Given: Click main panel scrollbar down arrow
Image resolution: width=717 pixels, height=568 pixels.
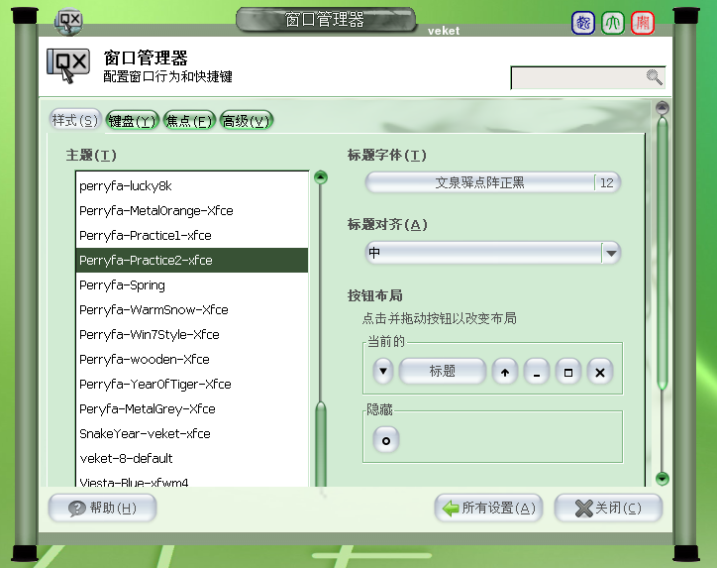Looking at the screenshot, I should [x=663, y=479].
